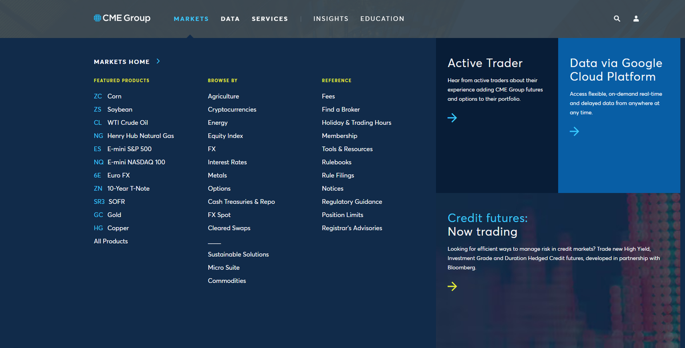Browse by Cryptocurrencies
Viewport: 685px width, 348px height.
[x=232, y=109]
